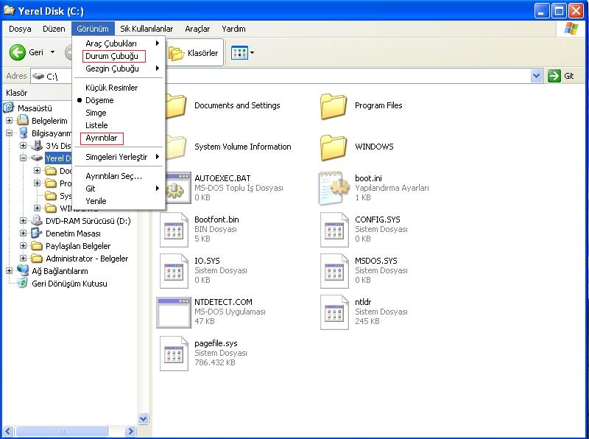Select the Listele list view option
The width and height of the screenshot is (589, 439).
coord(96,125)
